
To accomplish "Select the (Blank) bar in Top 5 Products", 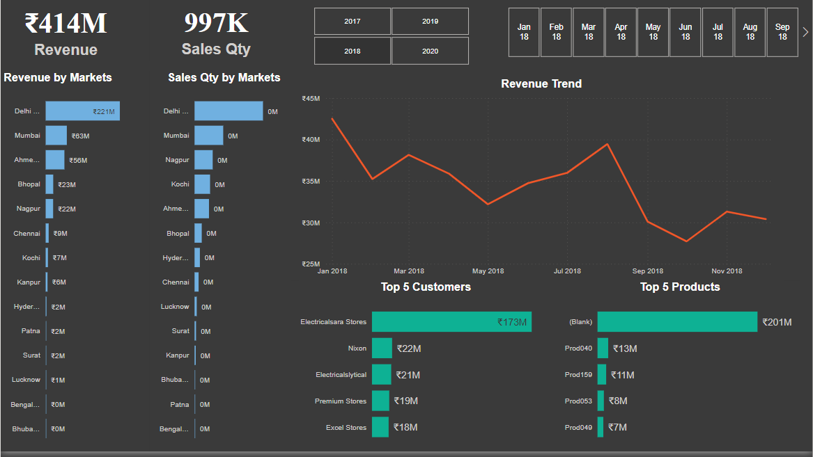I will [x=676, y=321].
